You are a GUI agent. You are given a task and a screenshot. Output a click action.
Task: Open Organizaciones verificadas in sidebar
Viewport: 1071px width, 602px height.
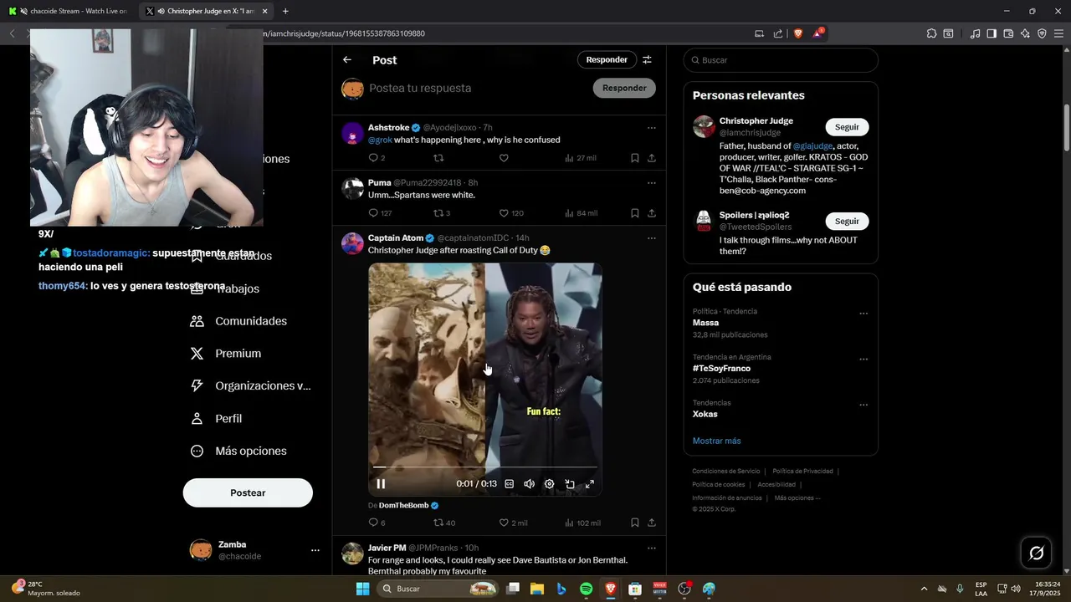(251, 386)
